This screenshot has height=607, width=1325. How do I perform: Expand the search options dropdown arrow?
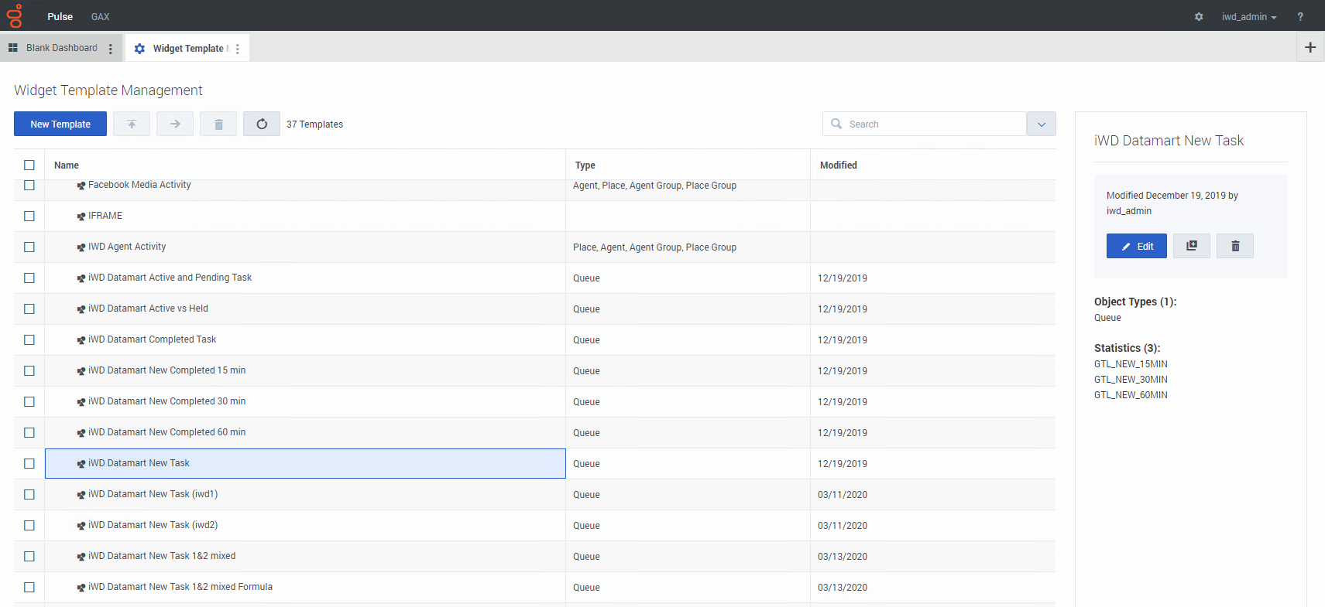pyautogui.click(x=1041, y=124)
